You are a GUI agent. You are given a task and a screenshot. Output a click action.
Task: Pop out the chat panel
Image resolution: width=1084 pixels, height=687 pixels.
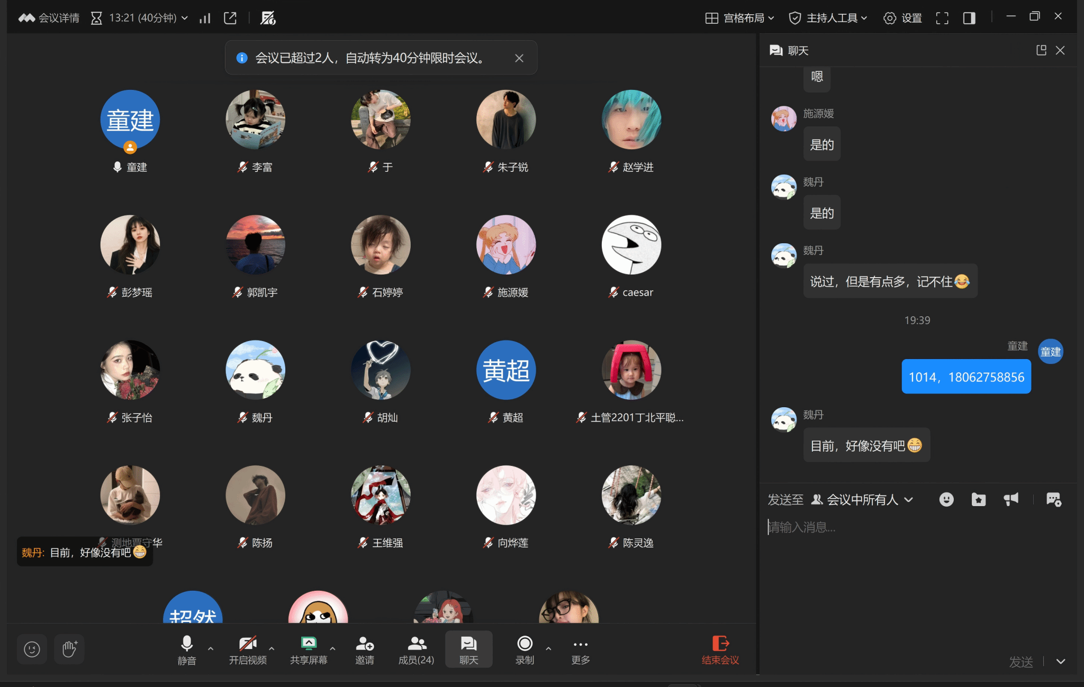point(1041,50)
